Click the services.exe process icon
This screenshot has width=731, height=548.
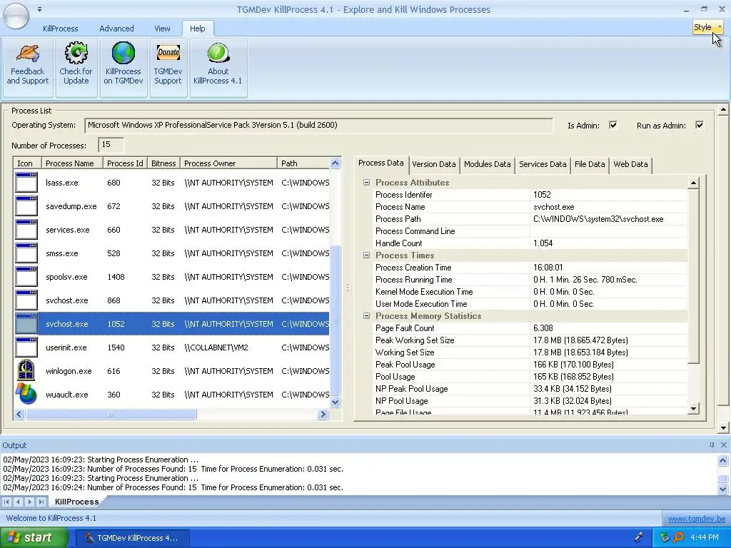coord(26,229)
